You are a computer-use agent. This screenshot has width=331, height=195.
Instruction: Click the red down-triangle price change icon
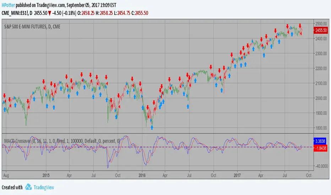(49, 13)
